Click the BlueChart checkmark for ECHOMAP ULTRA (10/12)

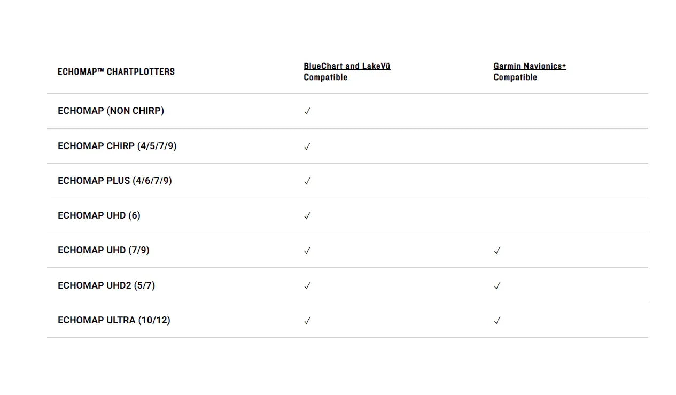[x=307, y=321]
